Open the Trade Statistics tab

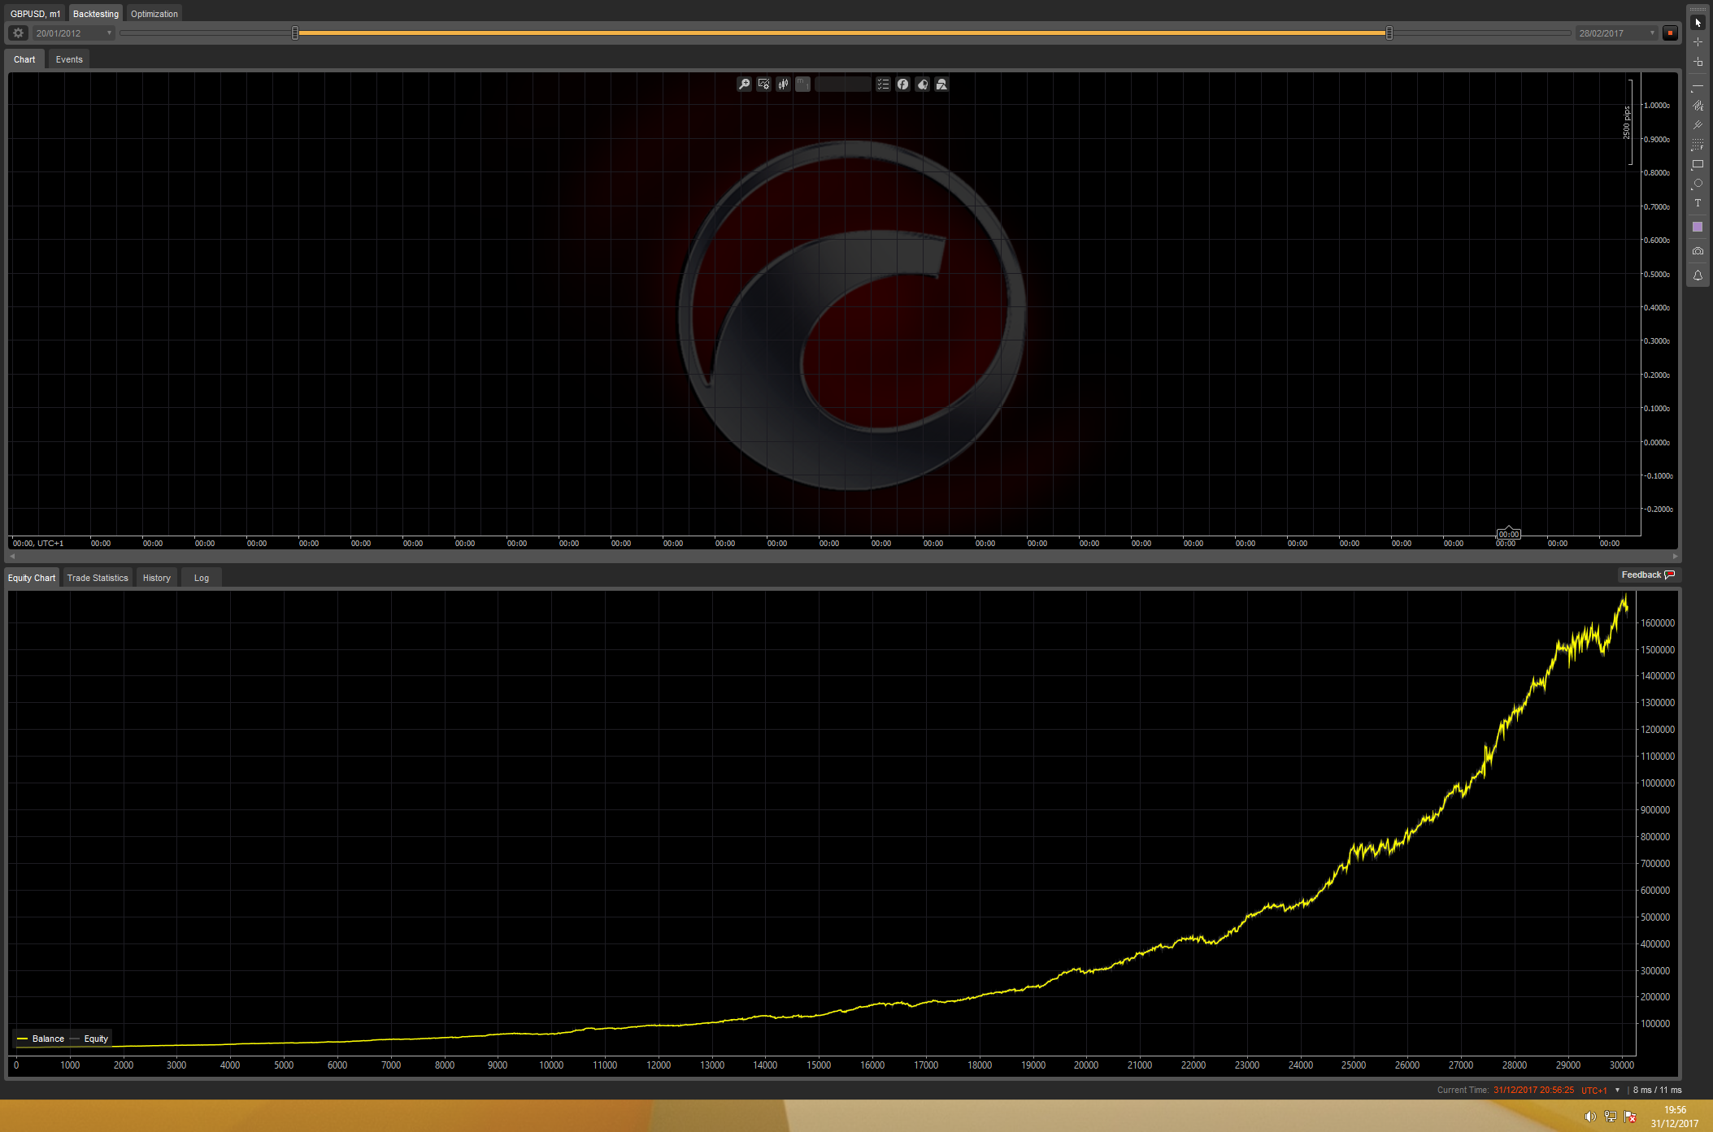[x=98, y=578]
